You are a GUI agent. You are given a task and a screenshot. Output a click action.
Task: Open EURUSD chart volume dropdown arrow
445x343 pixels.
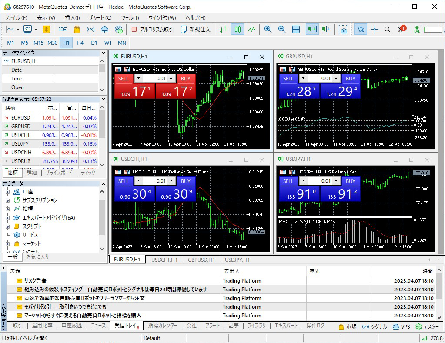click(x=138, y=79)
